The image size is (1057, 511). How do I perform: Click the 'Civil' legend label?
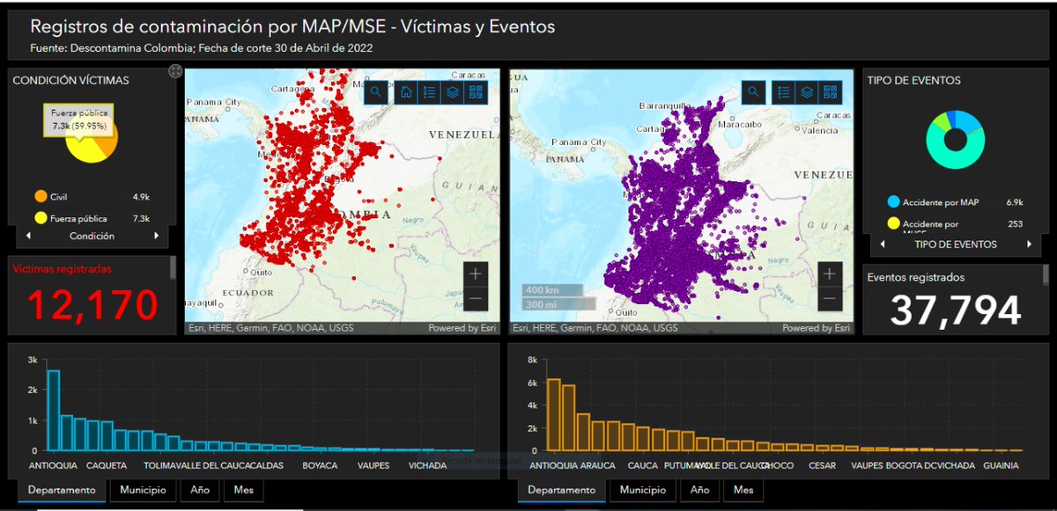(x=58, y=197)
